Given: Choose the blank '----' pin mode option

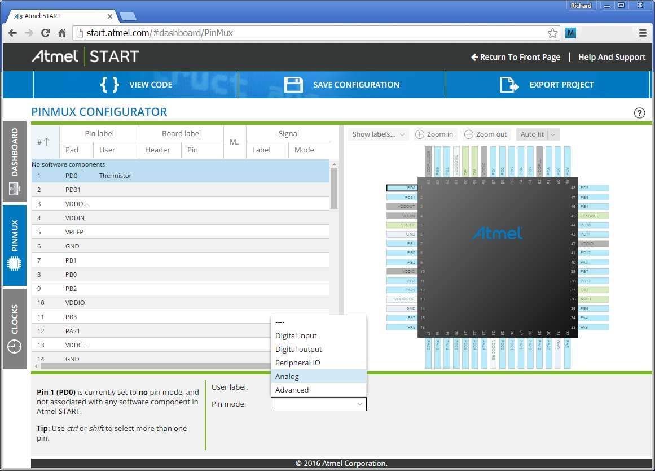Looking at the screenshot, I should tap(319, 322).
